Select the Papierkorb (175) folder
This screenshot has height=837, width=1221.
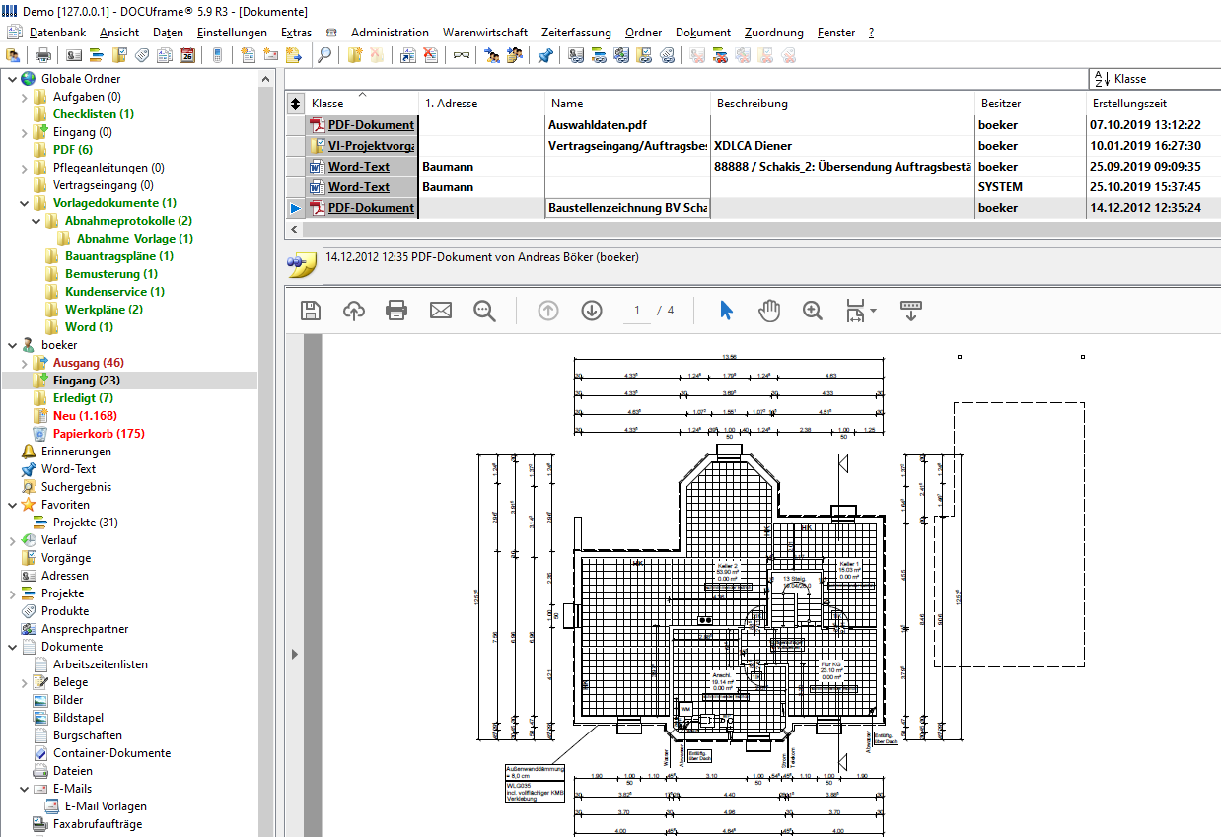(99, 434)
